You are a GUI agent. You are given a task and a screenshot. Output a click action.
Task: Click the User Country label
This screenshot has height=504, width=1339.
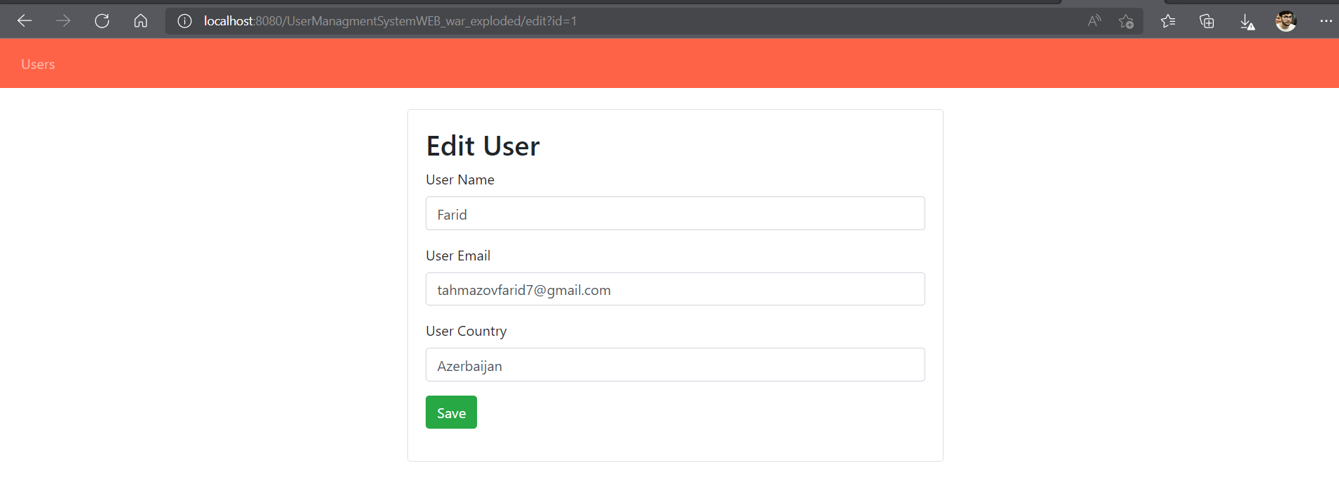(x=466, y=331)
